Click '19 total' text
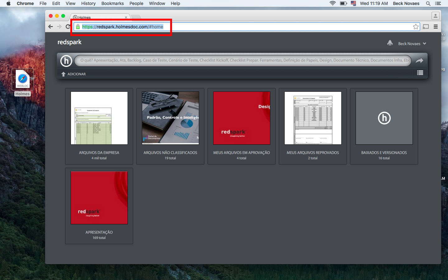Screen dimensions: 448x280 point(170,158)
